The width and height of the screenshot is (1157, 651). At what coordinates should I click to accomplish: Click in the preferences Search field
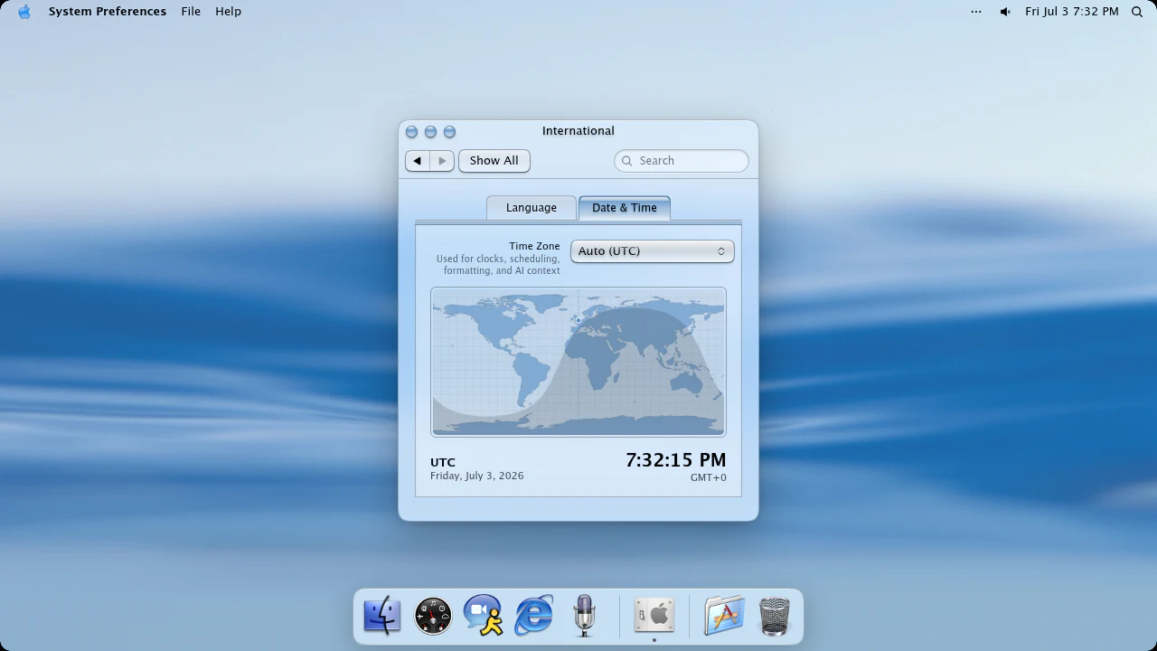tap(682, 161)
